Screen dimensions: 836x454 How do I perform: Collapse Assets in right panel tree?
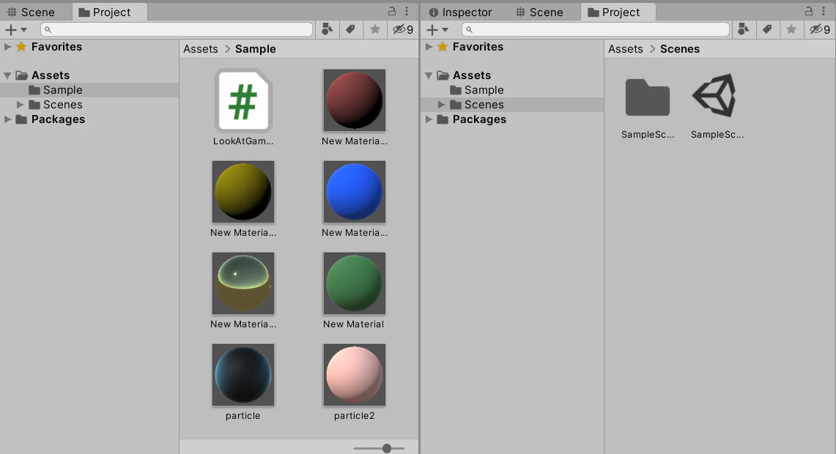pyautogui.click(x=429, y=75)
